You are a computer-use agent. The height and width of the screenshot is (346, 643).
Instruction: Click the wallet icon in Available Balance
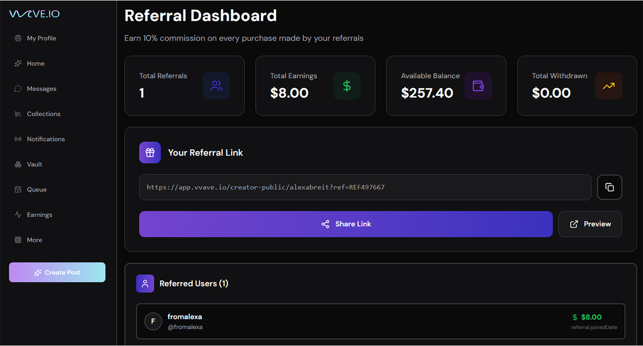click(478, 86)
